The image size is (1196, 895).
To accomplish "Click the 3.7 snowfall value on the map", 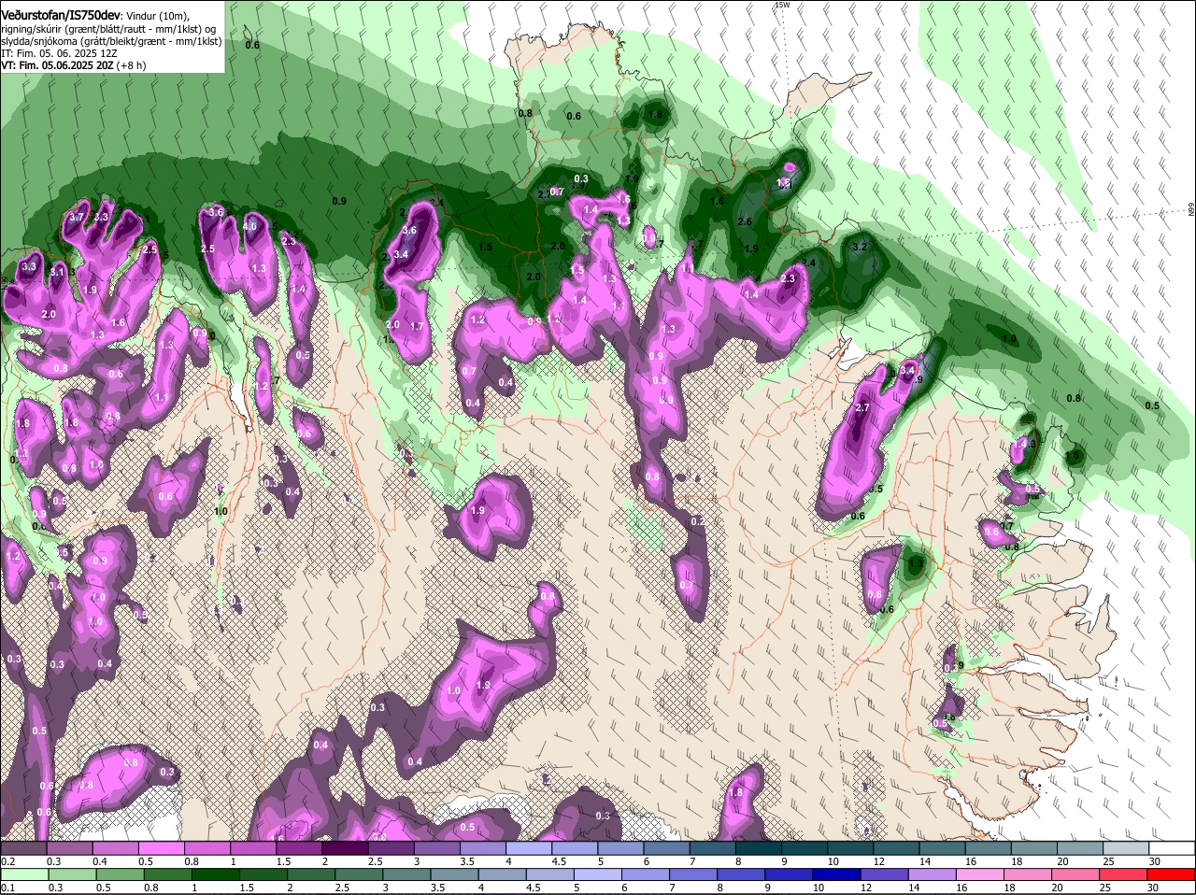I will coord(77,218).
